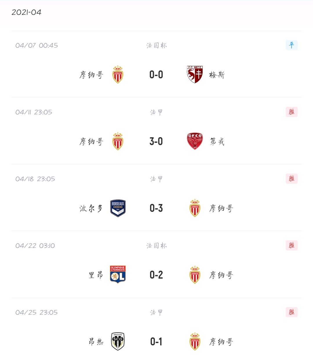Click Monaco crest in the Dijon match
Viewport: 313px width, 359px height.
[118, 141]
